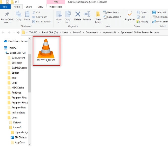Select the 20220319_122508 video file
This screenshot has width=168, height=150.
pyautogui.click(x=46, y=50)
